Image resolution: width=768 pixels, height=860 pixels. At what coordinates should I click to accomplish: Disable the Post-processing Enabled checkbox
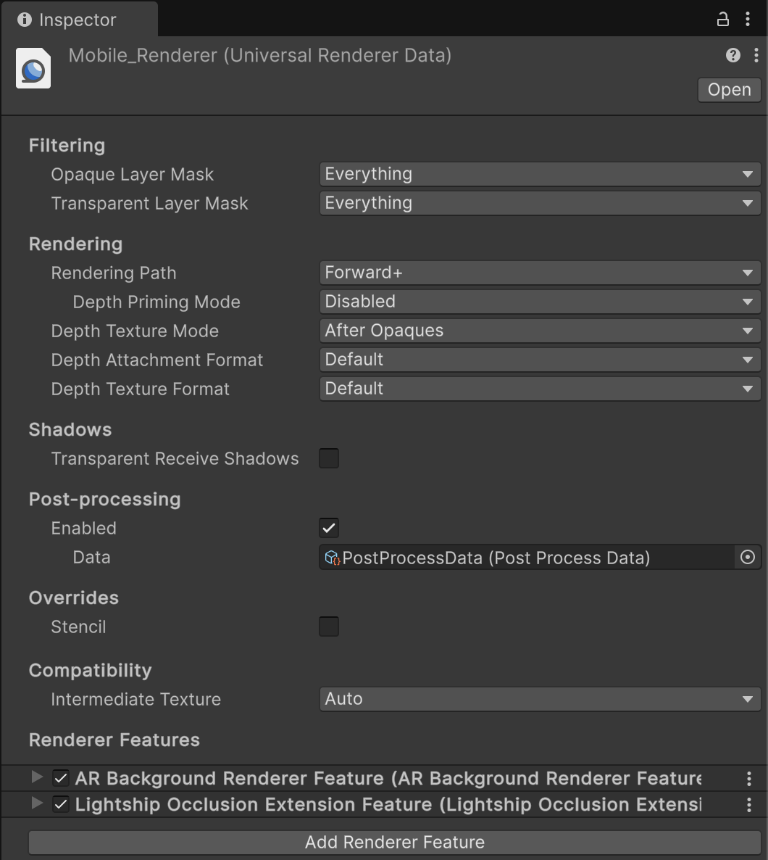pos(329,528)
